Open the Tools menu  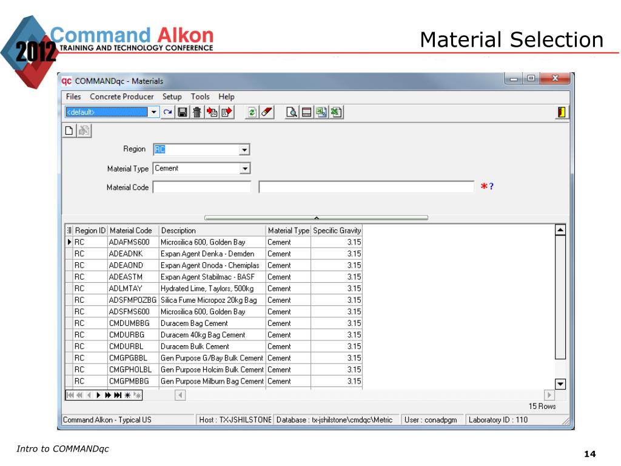point(200,96)
